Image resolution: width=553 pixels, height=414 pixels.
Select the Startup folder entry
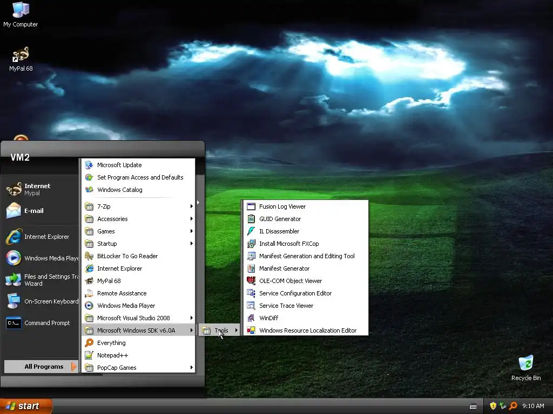[138, 244]
